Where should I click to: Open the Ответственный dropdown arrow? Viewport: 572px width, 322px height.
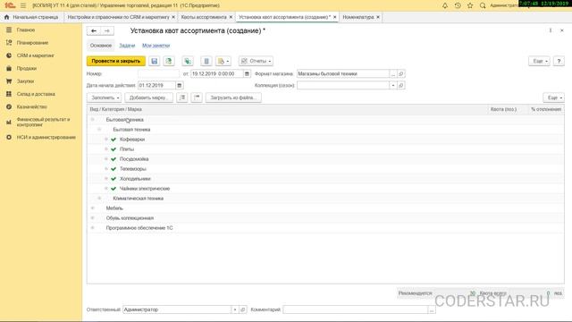click(x=235, y=309)
